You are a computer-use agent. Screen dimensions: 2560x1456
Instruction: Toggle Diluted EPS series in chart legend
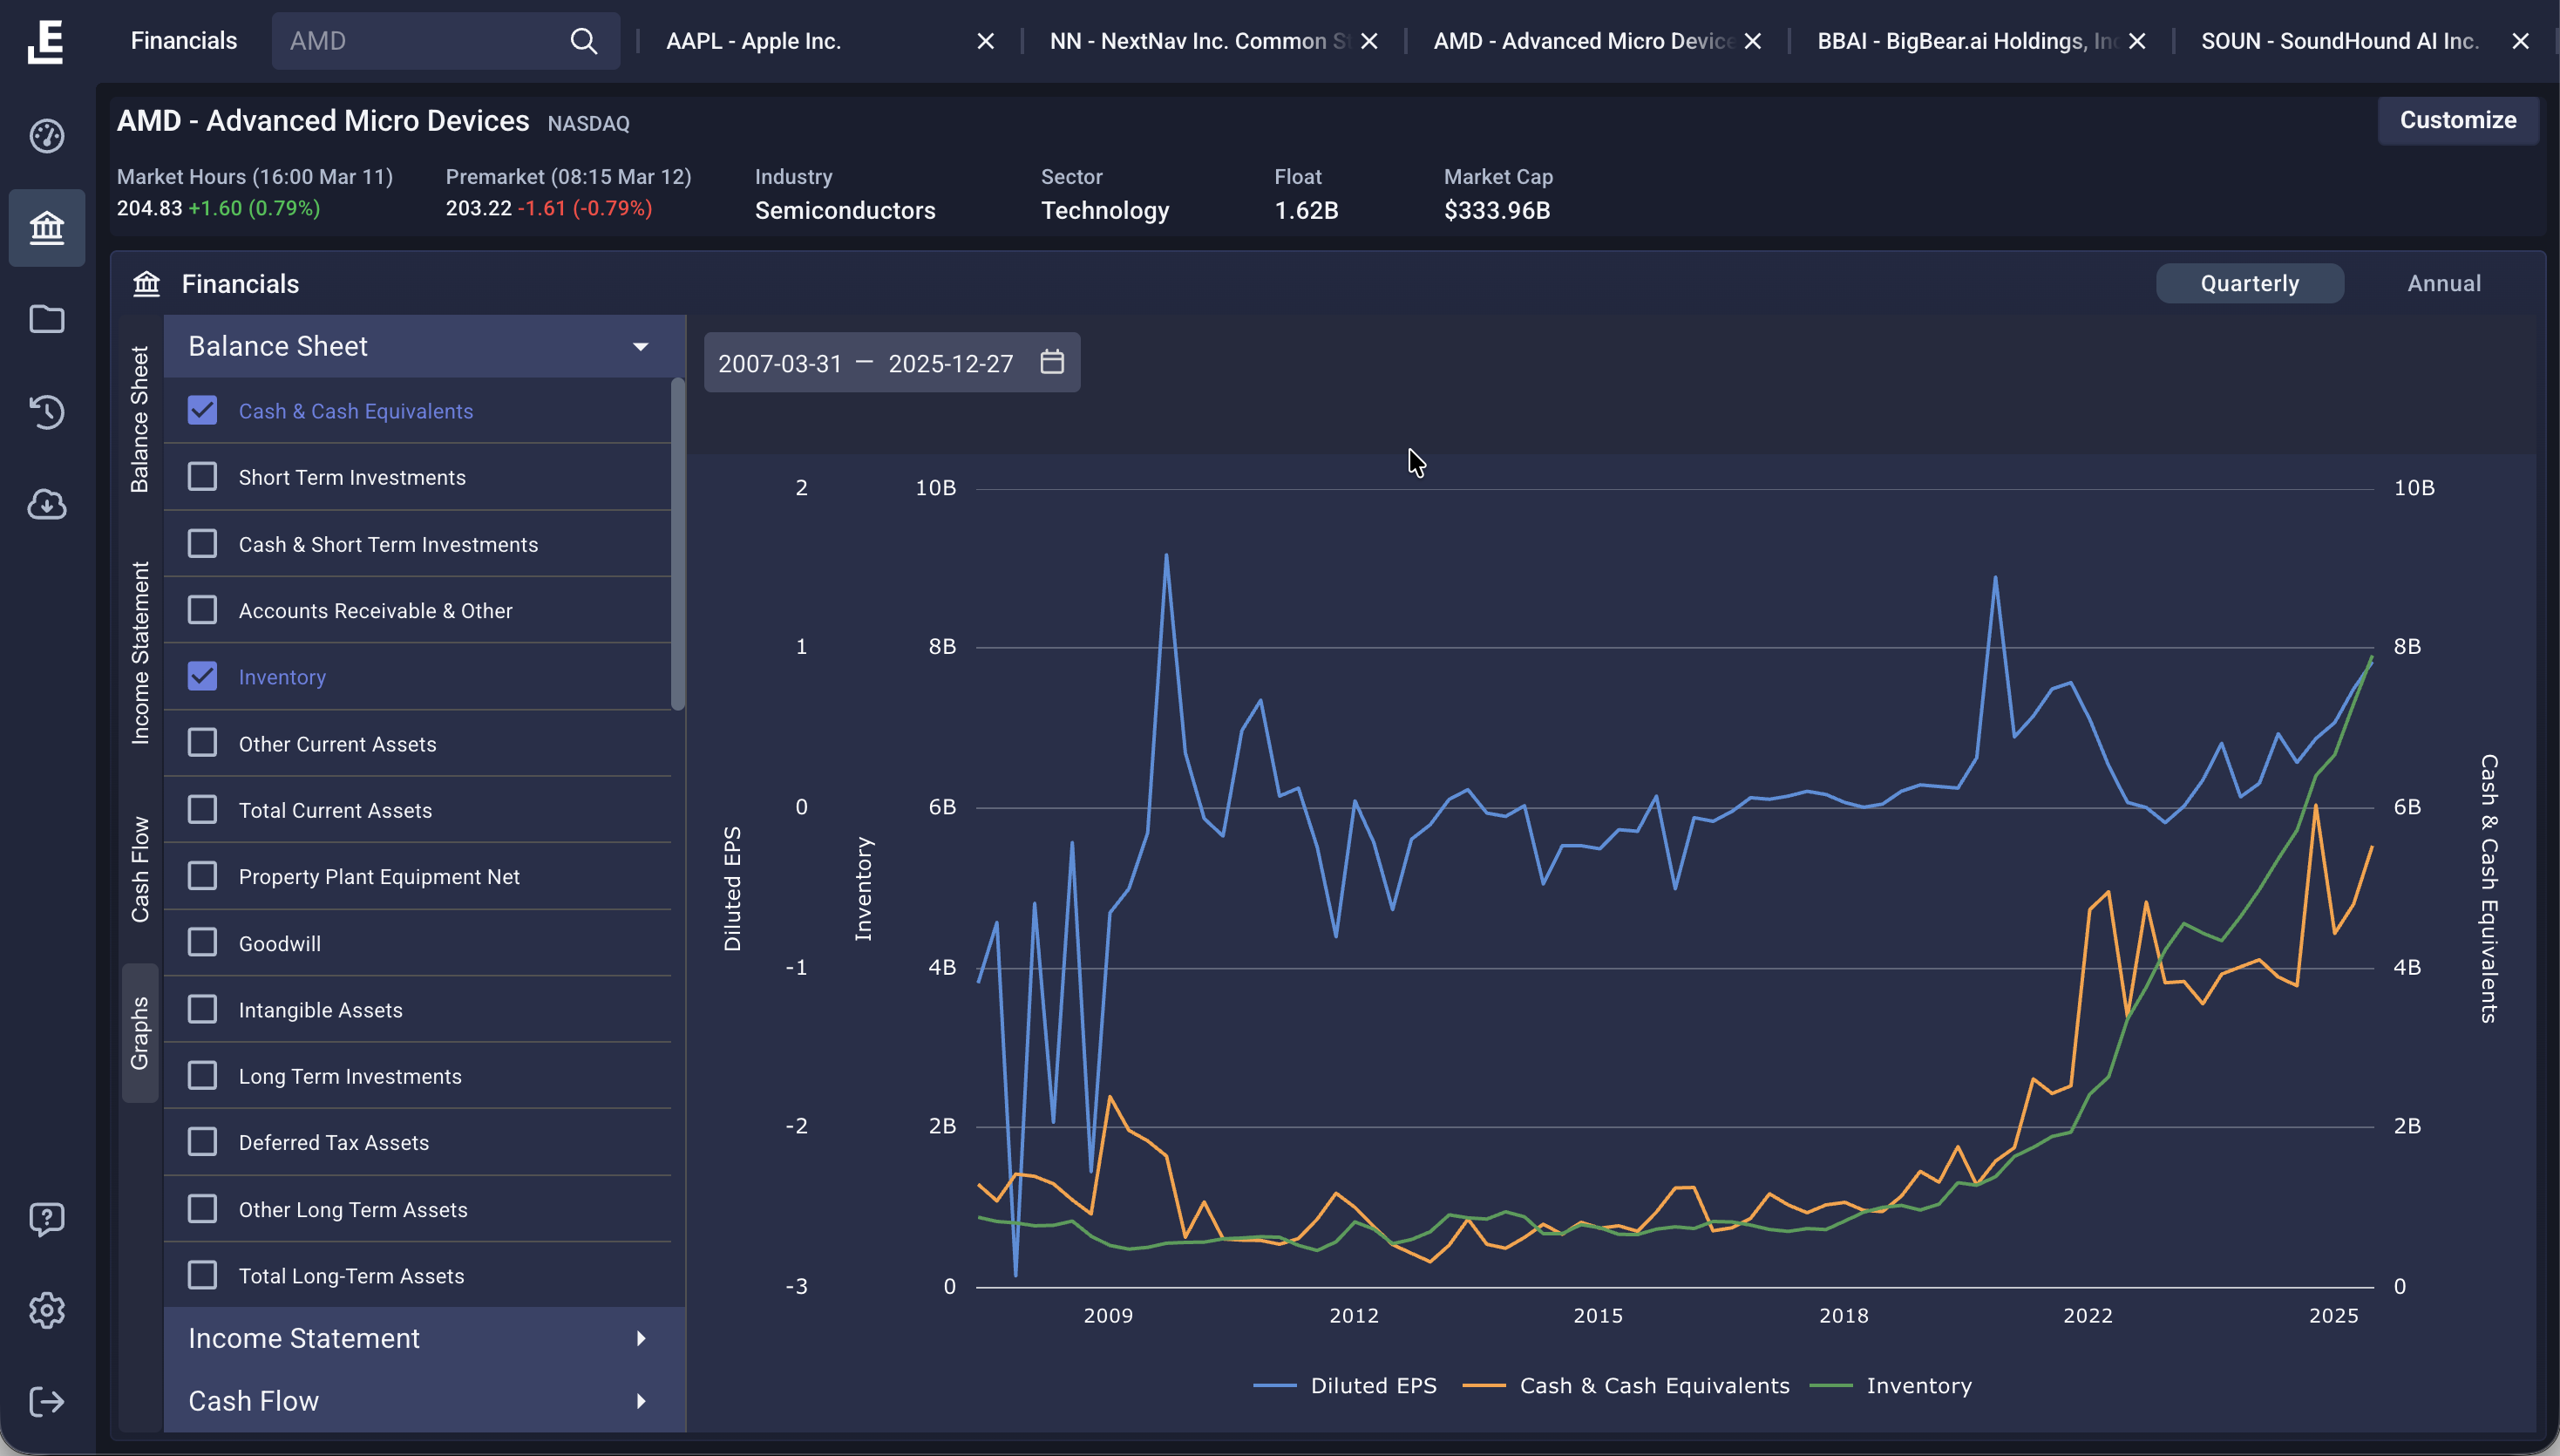(1347, 1386)
